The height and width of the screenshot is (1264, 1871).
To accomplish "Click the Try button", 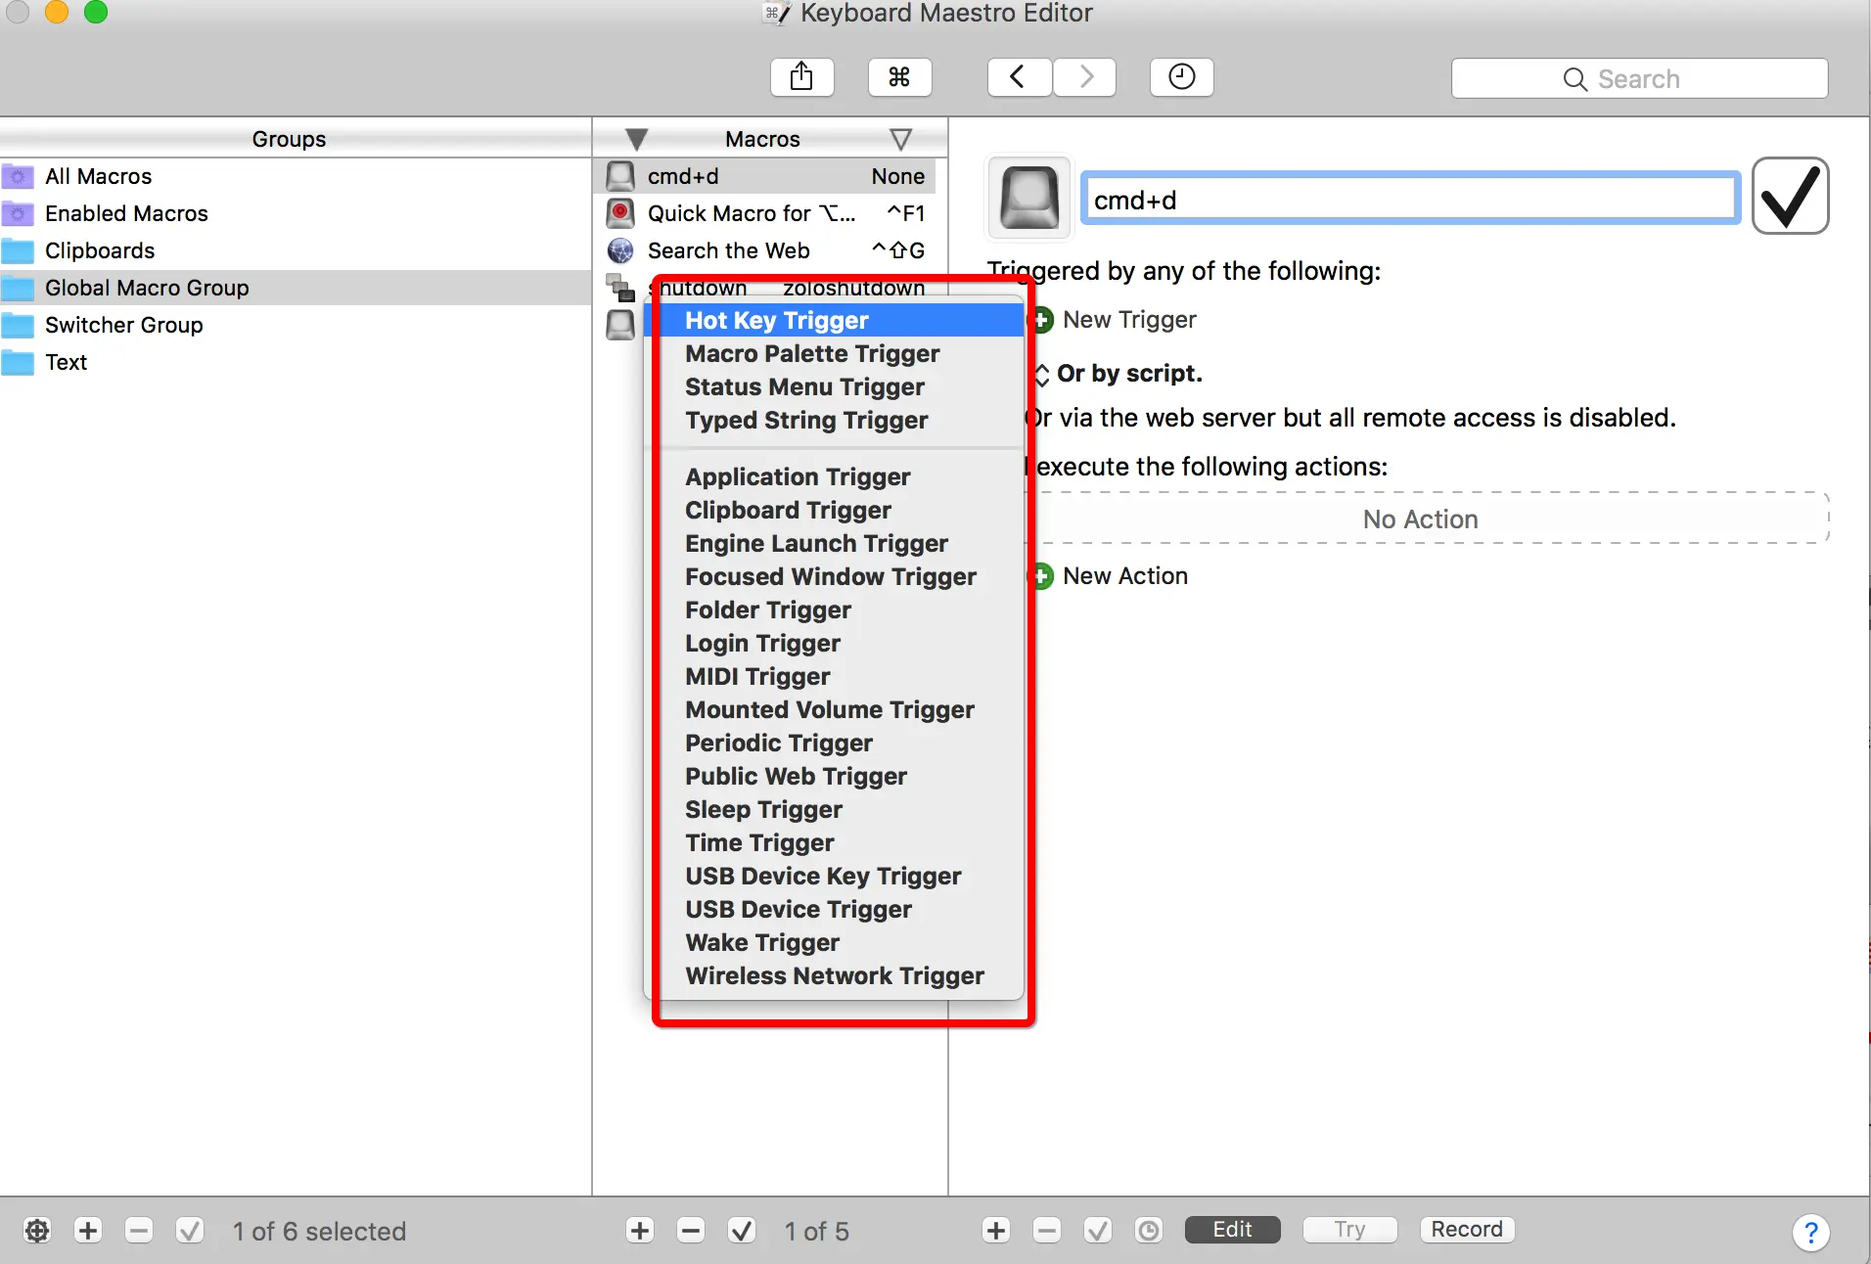I will [x=1349, y=1230].
